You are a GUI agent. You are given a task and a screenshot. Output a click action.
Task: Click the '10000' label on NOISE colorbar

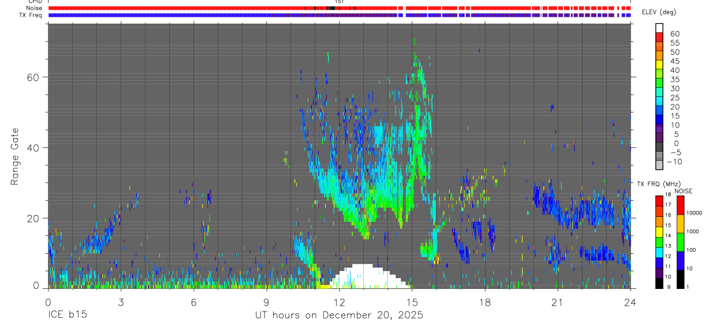[x=694, y=213]
